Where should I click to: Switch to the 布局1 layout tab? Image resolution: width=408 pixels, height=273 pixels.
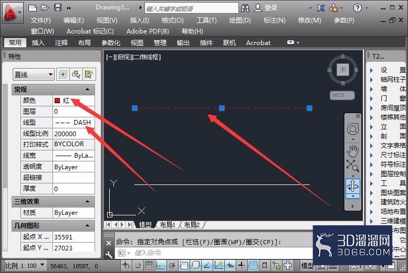168,225
